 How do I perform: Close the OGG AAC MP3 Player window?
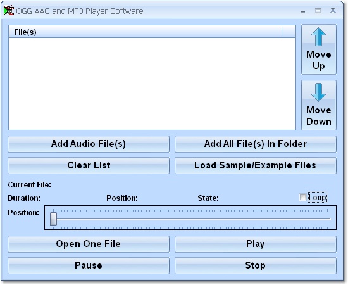[333, 10]
